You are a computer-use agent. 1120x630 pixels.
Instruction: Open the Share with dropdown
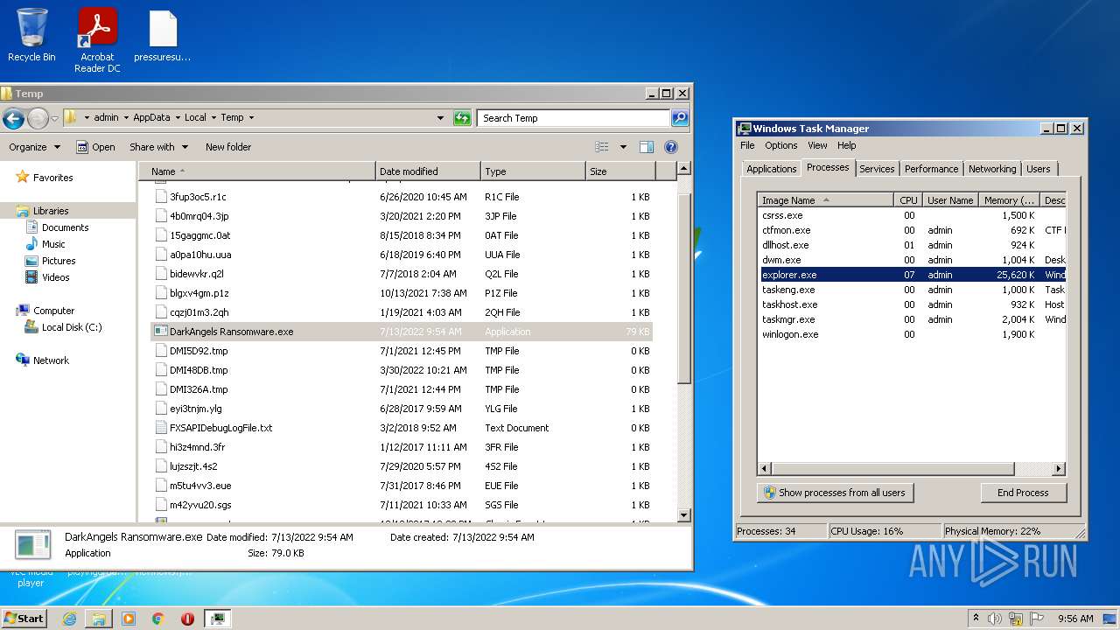pos(157,147)
